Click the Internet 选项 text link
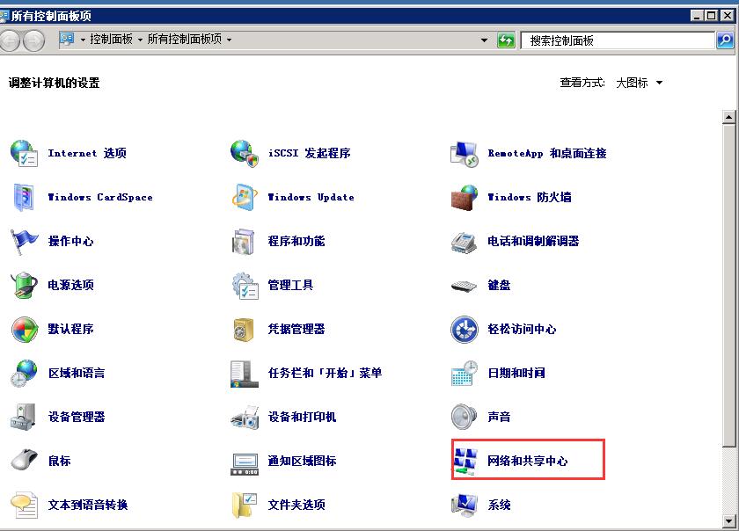739x531 pixels. (x=87, y=153)
